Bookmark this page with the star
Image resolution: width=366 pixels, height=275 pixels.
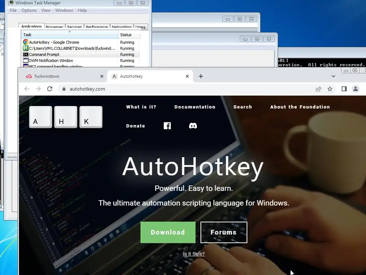pos(330,89)
